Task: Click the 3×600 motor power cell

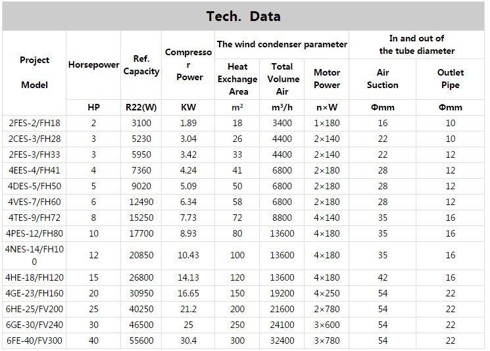Action: (x=327, y=324)
